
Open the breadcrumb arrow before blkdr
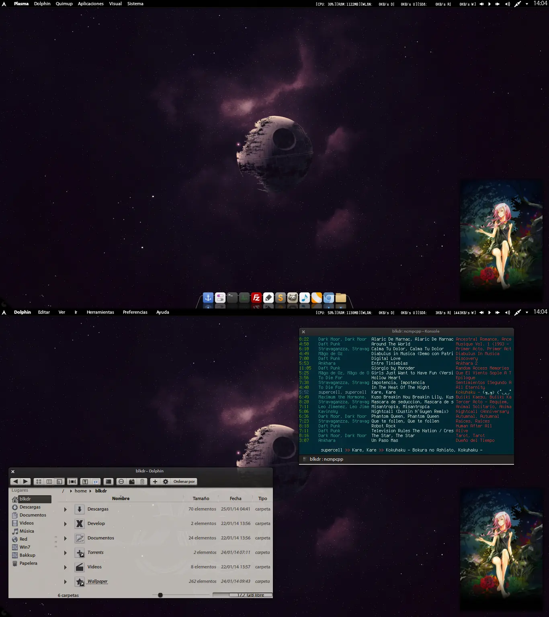point(90,491)
